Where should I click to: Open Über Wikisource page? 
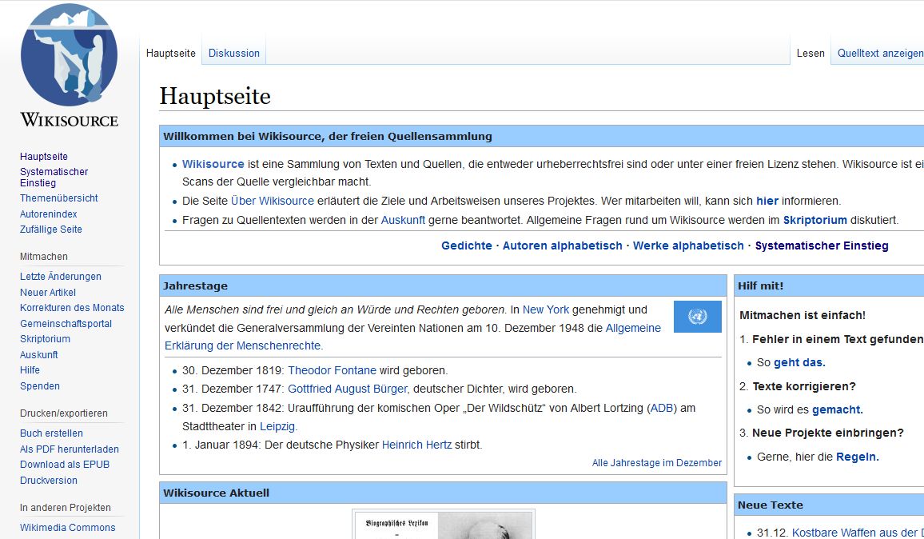click(273, 201)
